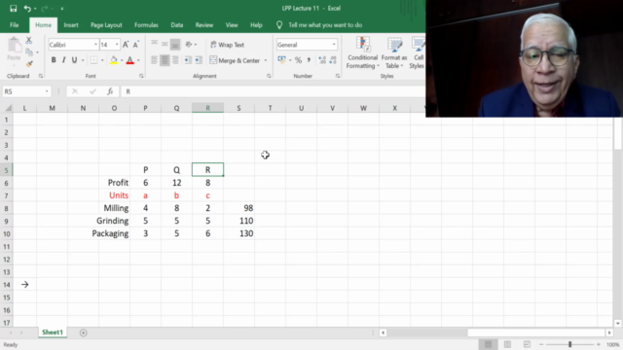The height and width of the screenshot is (350, 623).
Task: Click the Format Painter brush icon
Action: coord(29,64)
